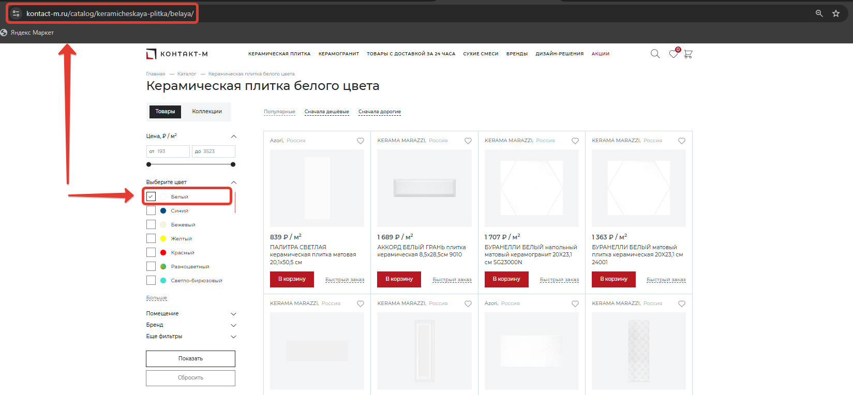The image size is (853, 395).
Task: Click minimum price field от 193
Action: tap(168, 151)
